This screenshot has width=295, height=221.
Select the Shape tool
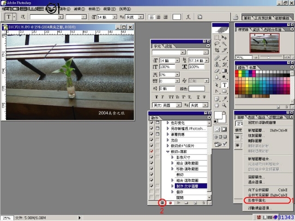(x=224, y=91)
